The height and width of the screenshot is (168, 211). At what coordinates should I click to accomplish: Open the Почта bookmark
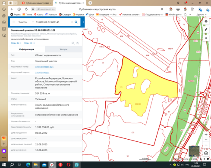click(x=27, y=15)
